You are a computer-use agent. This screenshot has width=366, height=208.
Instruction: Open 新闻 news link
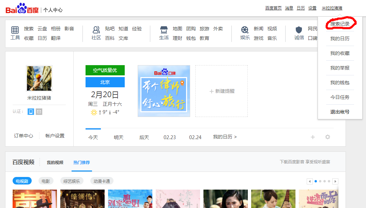point(259,29)
